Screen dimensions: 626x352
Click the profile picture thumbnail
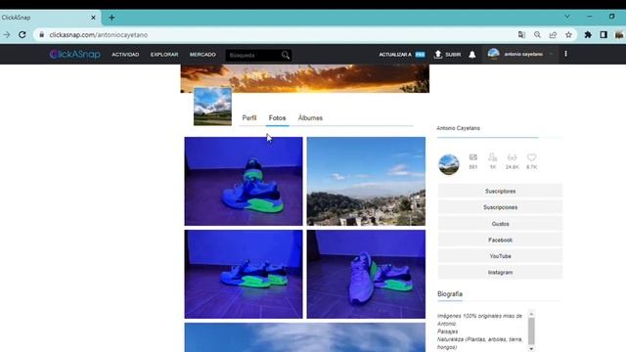pos(212,107)
